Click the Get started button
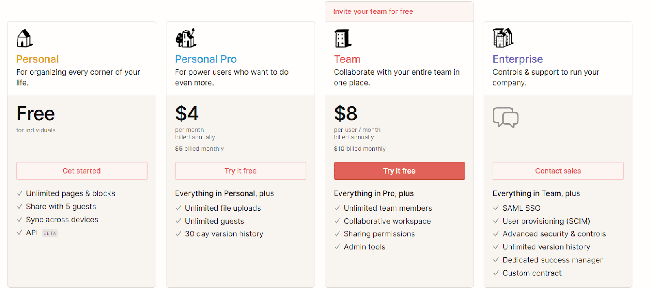Screen dimensions: 652x288 pos(81,171)
